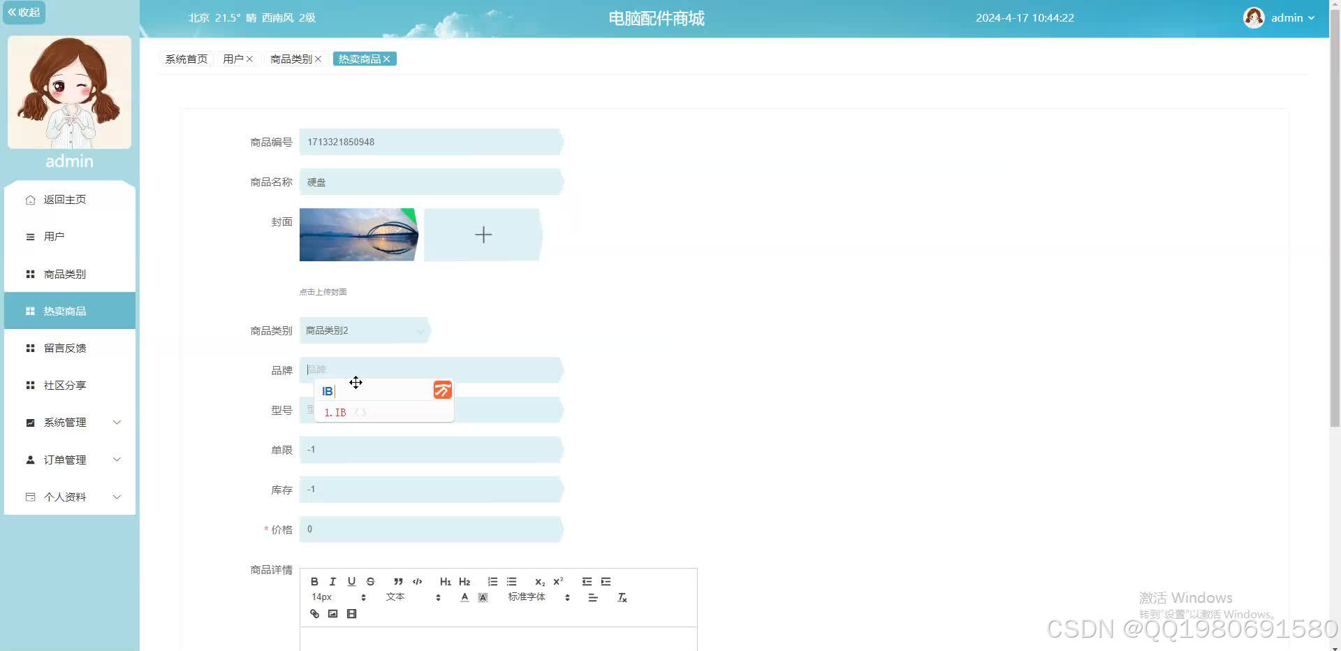Screen dimensions: 1341x651
Task: Apply Heading 1 style
Action: tap(445, 581)
